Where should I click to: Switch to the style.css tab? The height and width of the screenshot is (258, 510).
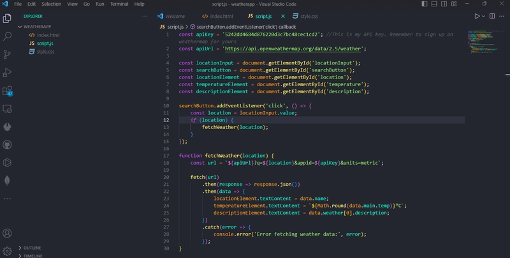pyautogui.click(x=305, y=17)
